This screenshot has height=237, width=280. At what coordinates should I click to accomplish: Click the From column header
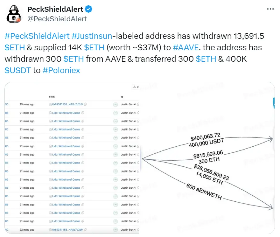click(52, 97)
